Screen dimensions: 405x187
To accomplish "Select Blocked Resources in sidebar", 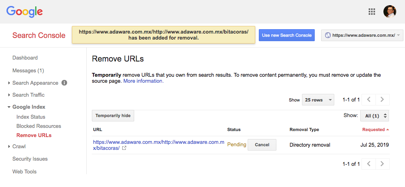I will [39, 126].
